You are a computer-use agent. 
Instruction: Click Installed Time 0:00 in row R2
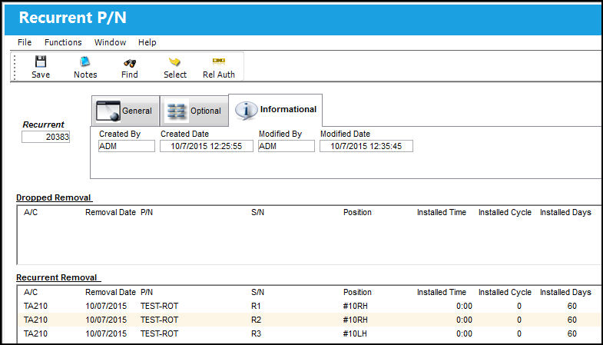(x=464, y=320)
